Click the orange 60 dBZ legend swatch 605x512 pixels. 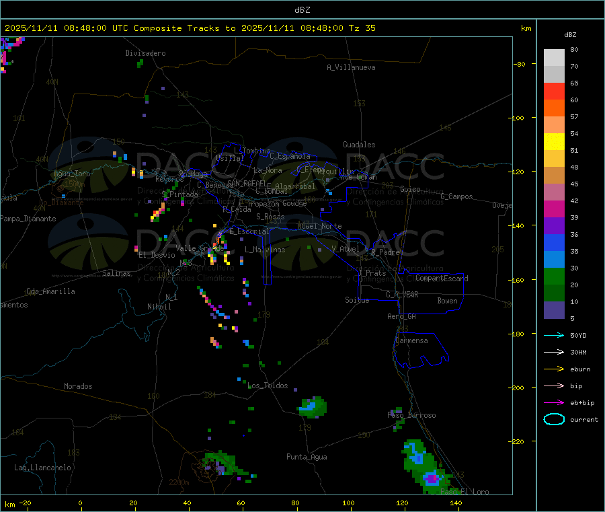pyautogui.click(x=554, y=108)
